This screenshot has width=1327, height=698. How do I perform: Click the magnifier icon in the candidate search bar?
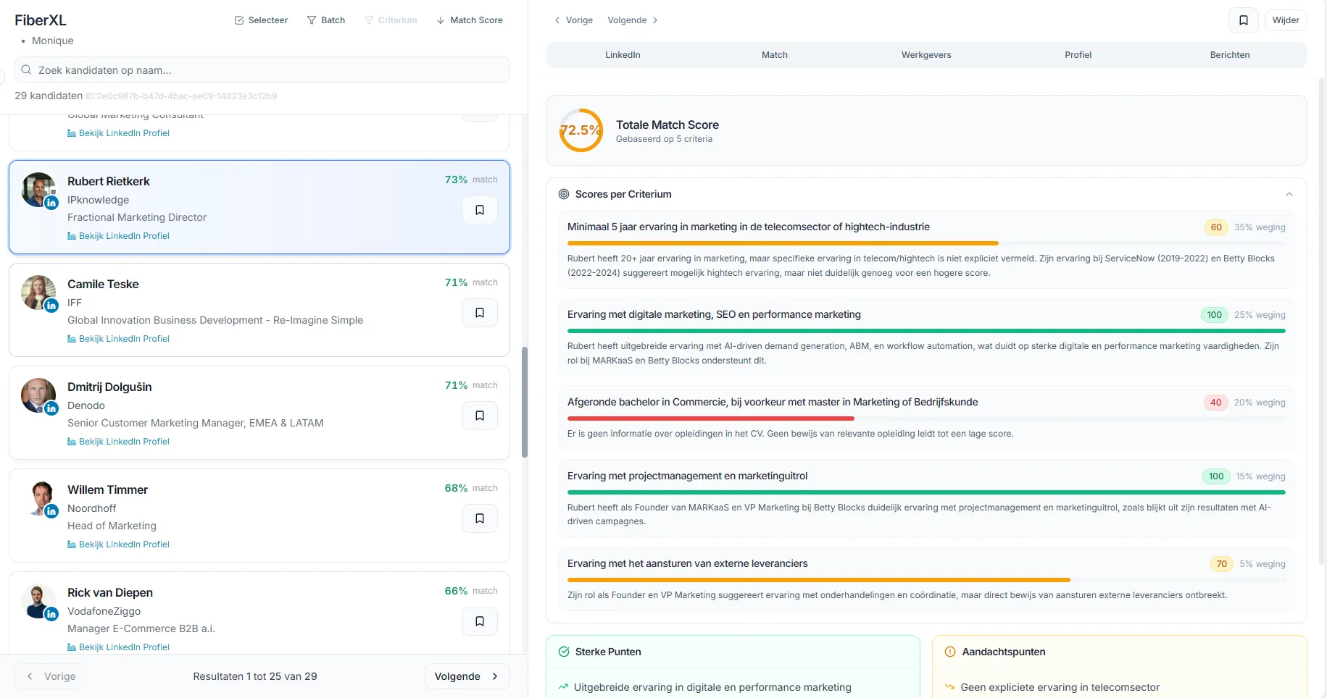tap(26, 70)
